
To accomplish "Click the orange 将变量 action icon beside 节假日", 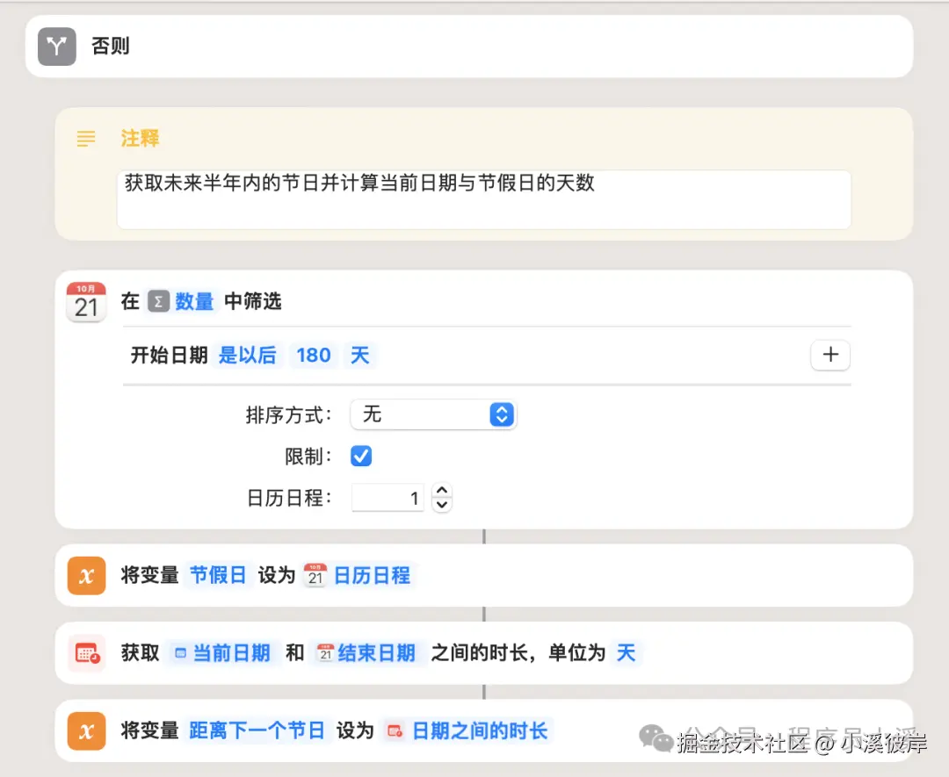I will (85, 575).
